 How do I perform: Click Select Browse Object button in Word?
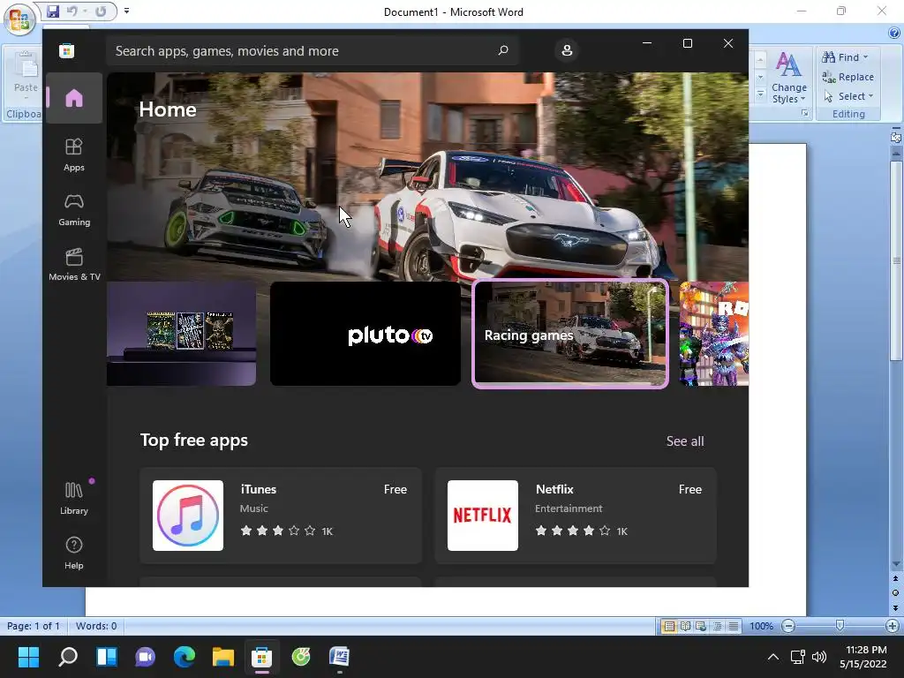click(895, 592)
